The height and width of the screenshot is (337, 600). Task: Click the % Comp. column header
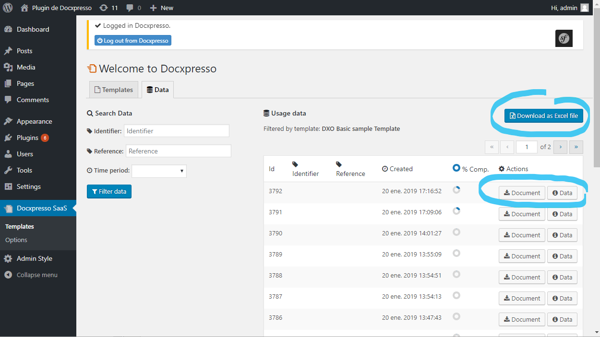(x=471, y=169)
